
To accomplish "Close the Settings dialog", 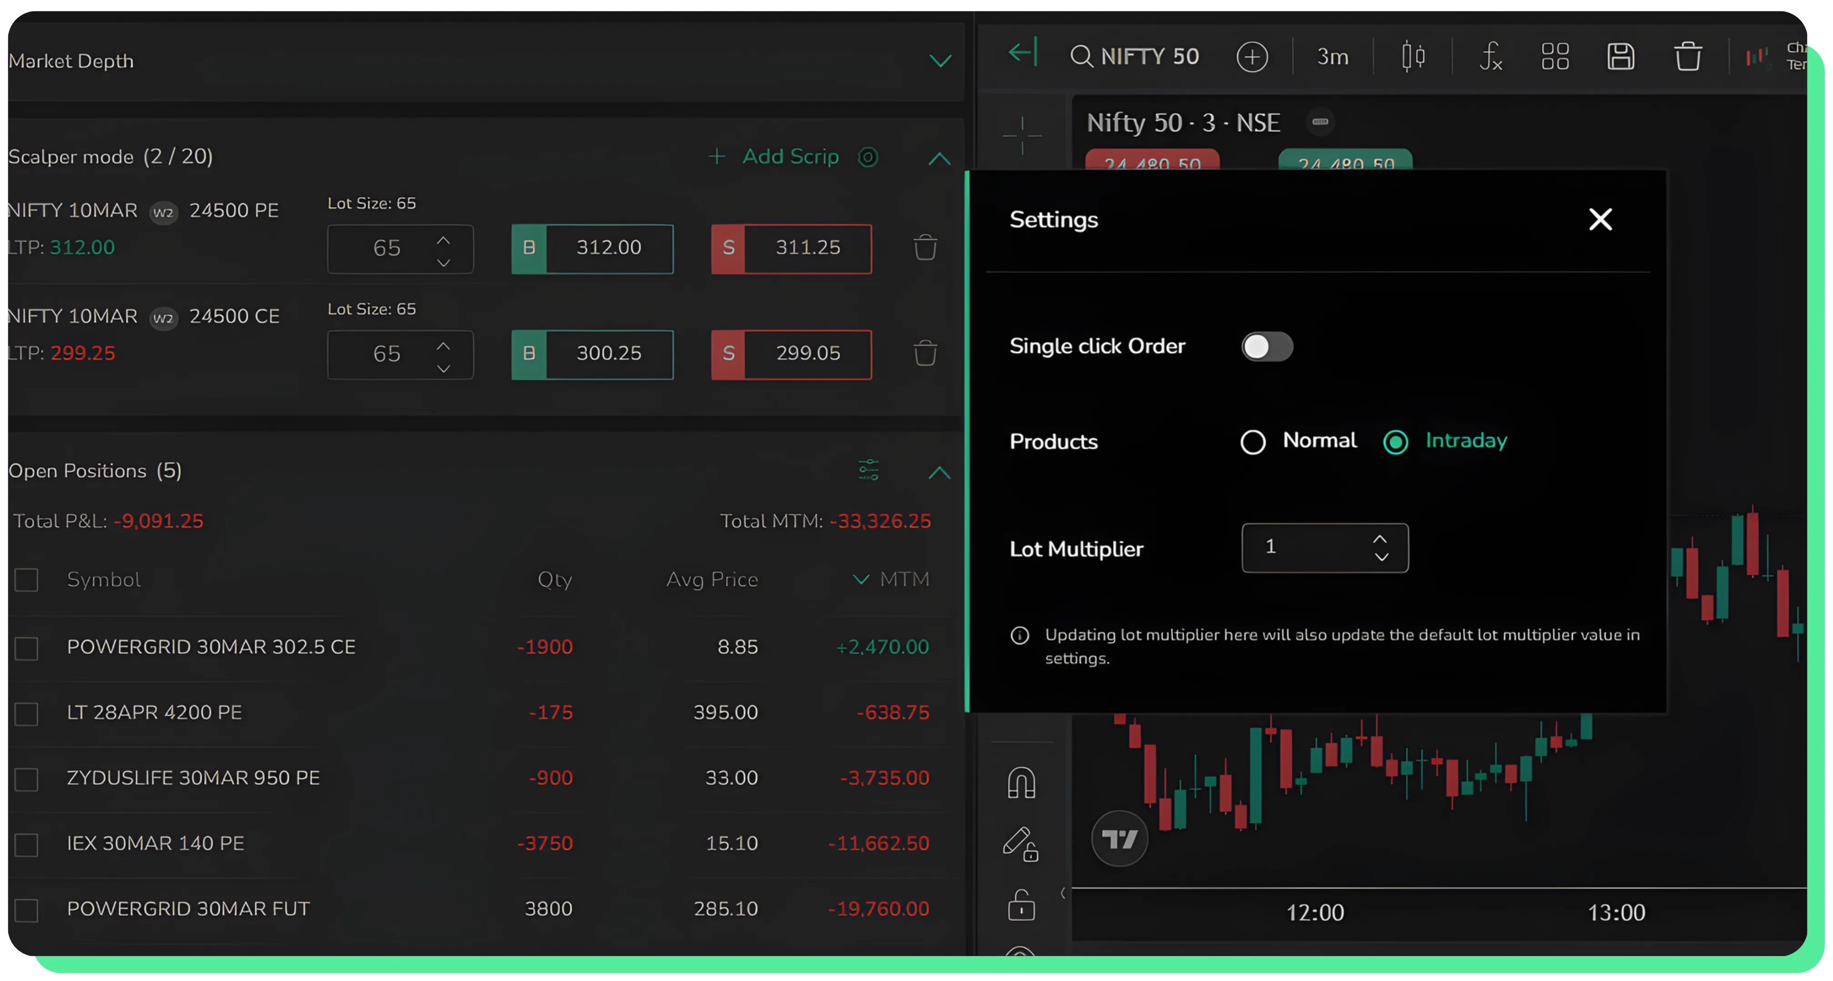I will pos(1600,219).
